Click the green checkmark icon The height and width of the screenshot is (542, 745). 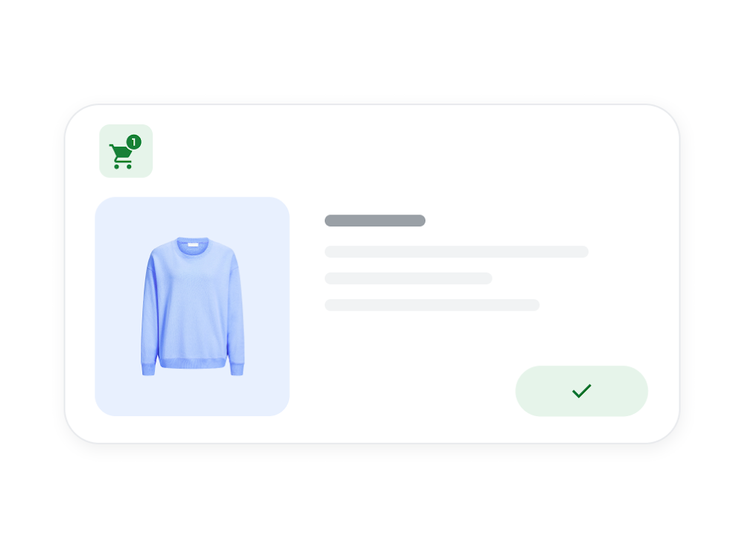pos(582,391)
